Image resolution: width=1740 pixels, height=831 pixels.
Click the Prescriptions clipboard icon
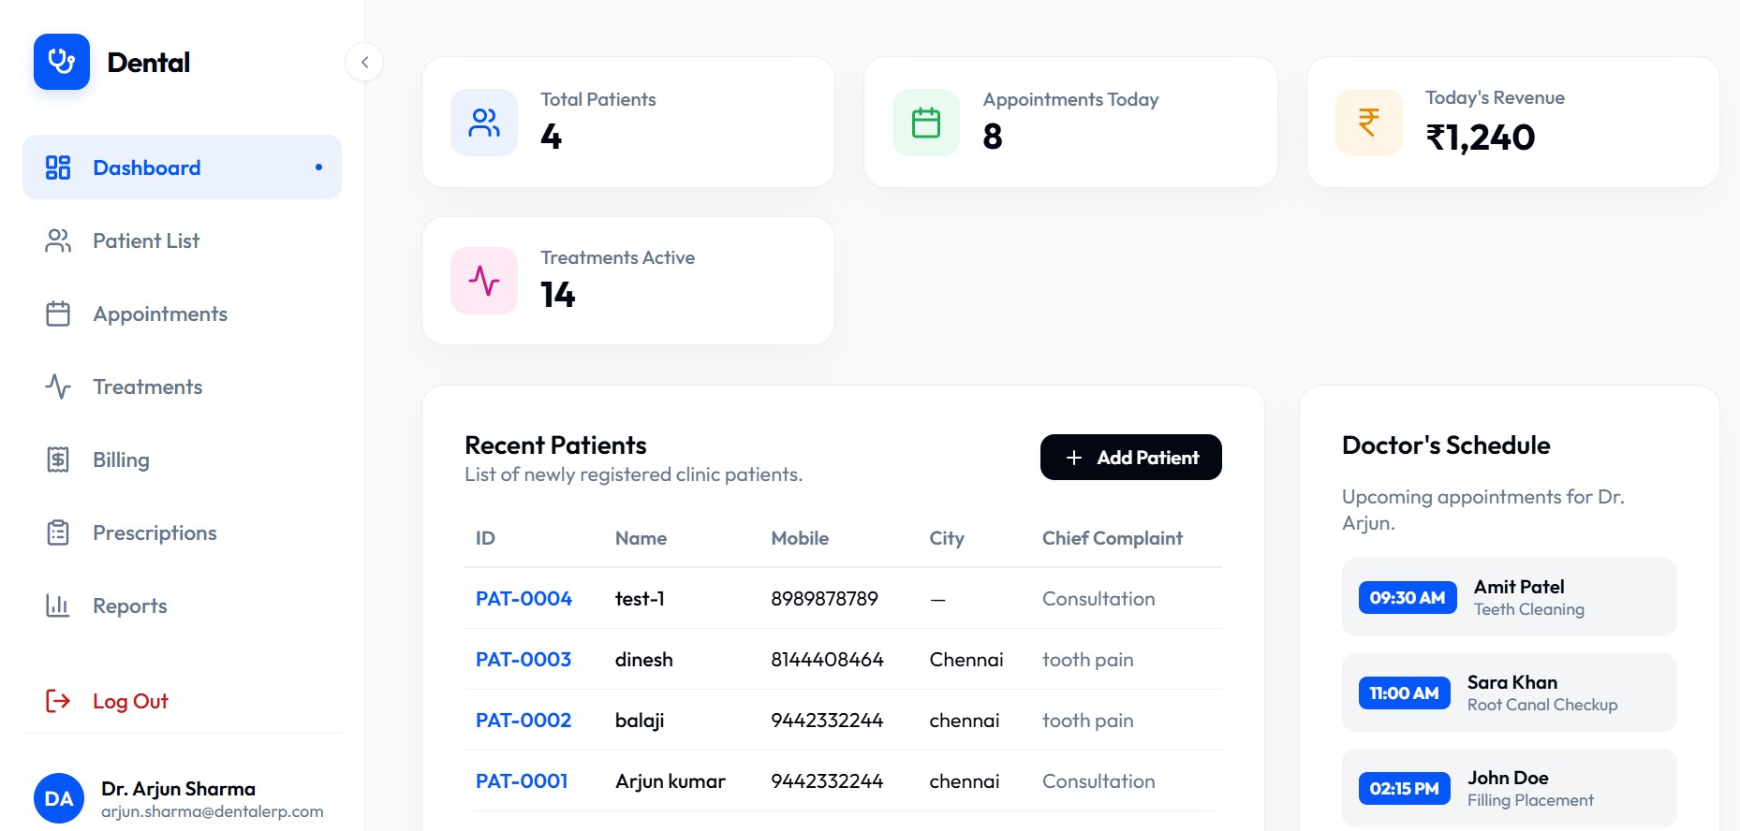coord(58,532)
